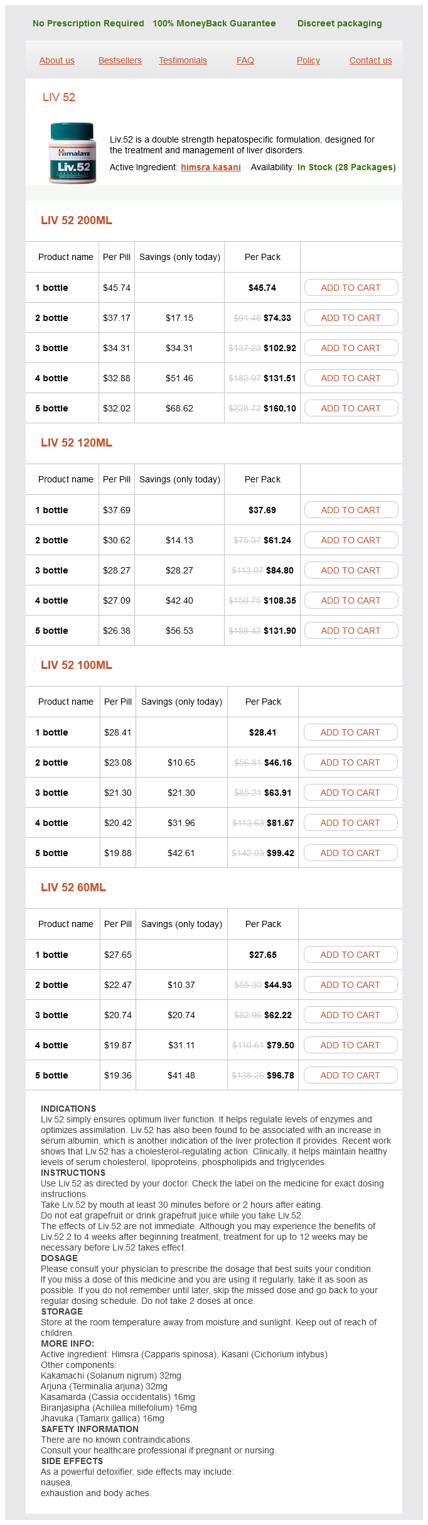428x1525 pixels.
Task: Open the Contact us page
Action: click(x=370, y=60)
